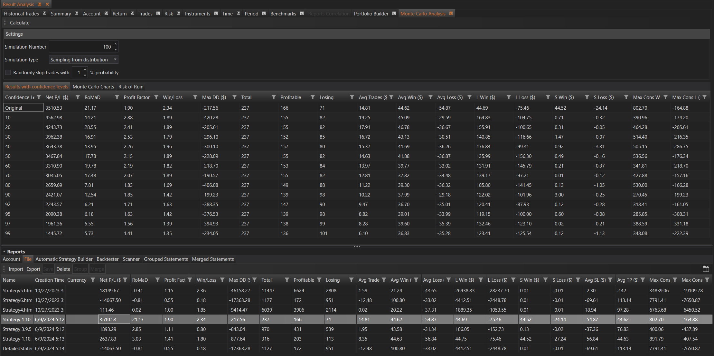Click the pop-out icon beside Result Analysis title
This screenshot has height=356, width=714.
[x=40, y=4]
